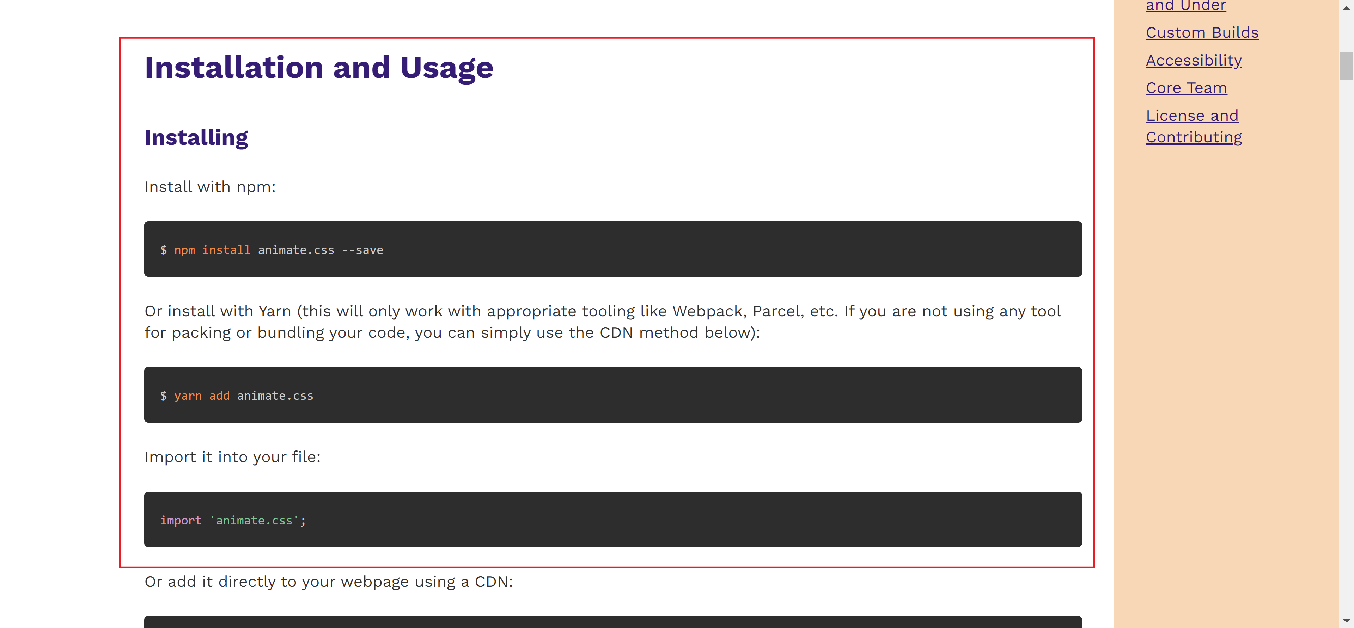Click the 'Install with npm:' text
The width and height of the screenshot is (1354, 628).
click(210, 187)
